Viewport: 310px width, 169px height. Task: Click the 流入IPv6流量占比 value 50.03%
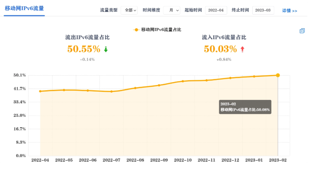click(x=220, y=49)
